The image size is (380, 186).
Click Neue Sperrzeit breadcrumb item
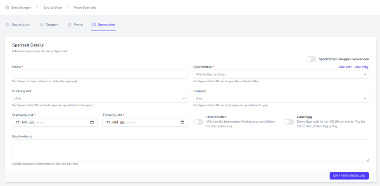click(85, 7)
